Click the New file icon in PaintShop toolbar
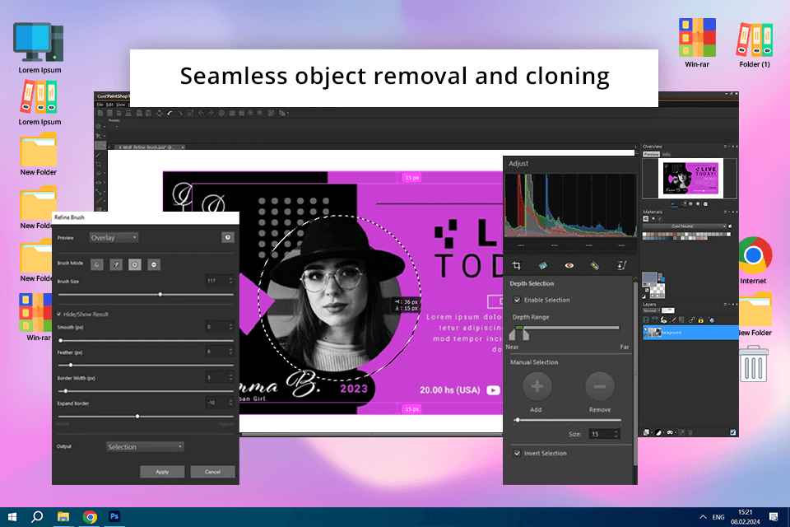The width and height of the screenshot is (790, 527). click(100, 113)
